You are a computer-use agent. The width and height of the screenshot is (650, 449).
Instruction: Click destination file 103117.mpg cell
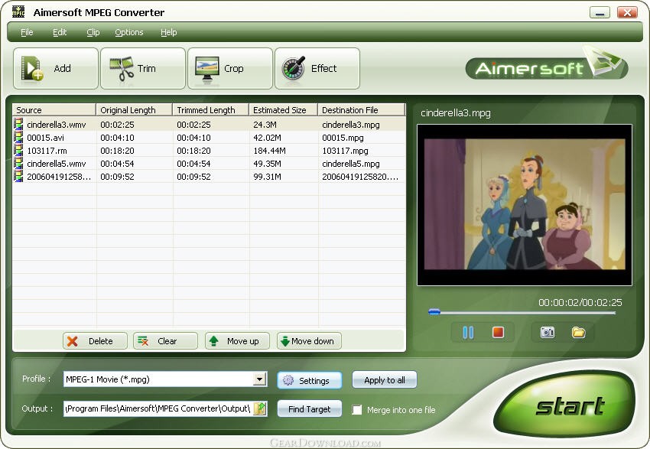click(345, 151)
